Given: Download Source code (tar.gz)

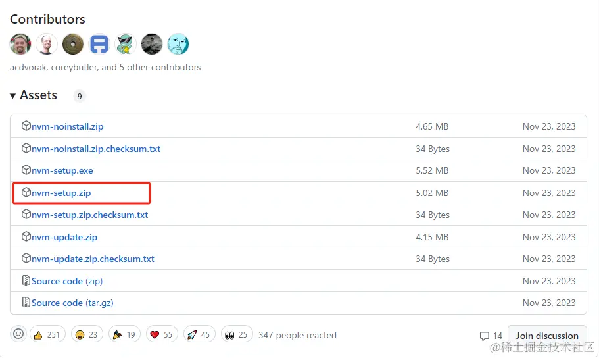Looking at the screenshot, I should point(72,303).
